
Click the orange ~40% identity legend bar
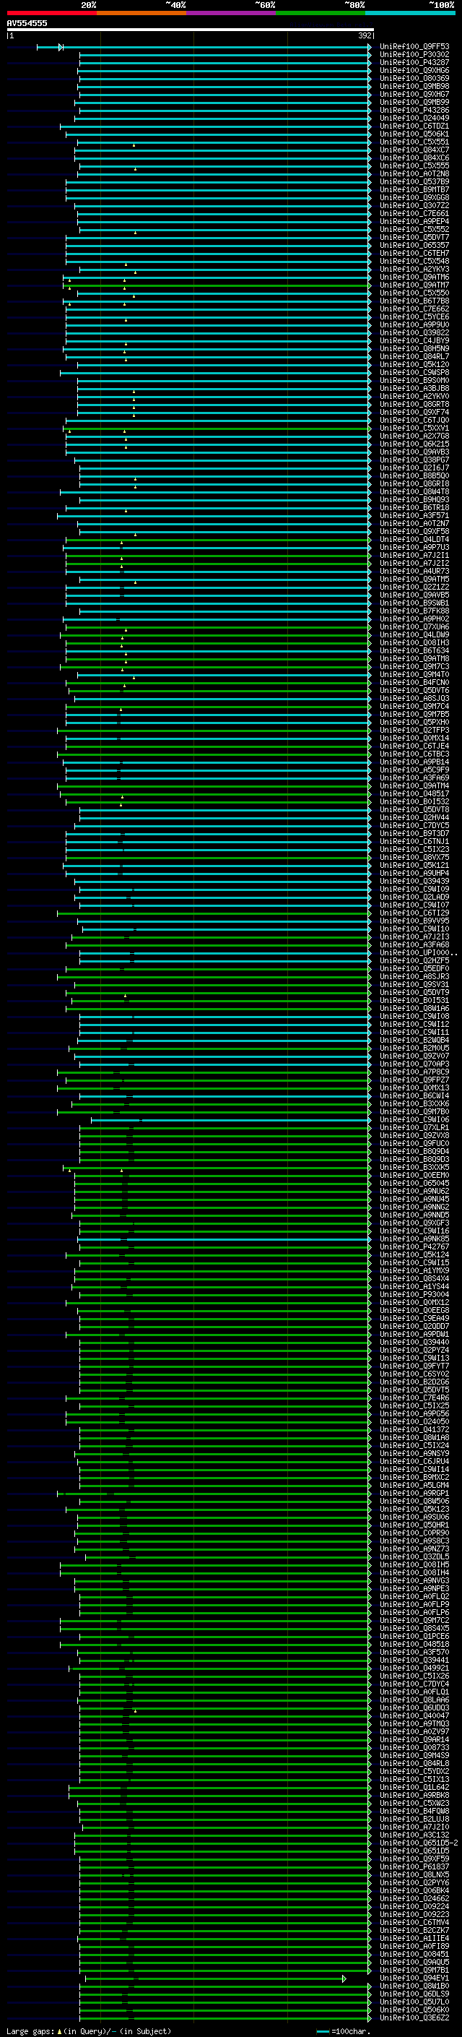(x=141, y=13)
